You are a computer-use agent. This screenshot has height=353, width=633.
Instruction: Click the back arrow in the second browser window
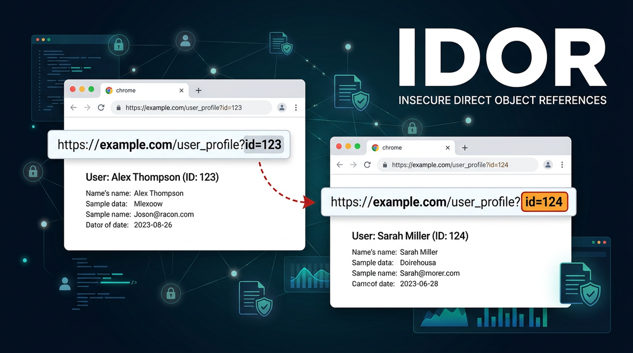pyautogui.click(x=339, y=164)
